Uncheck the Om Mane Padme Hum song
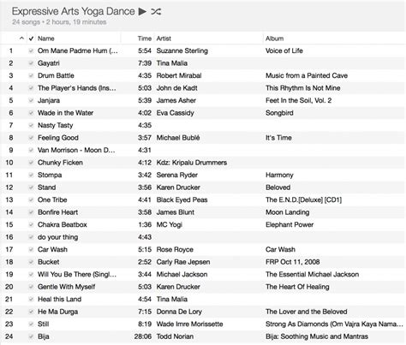Viewport: 406px width, 345px height. pyautogui.click(x=31, y=51)
